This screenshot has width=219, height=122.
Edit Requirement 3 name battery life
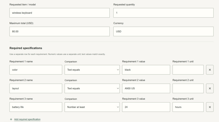[36, 107]
